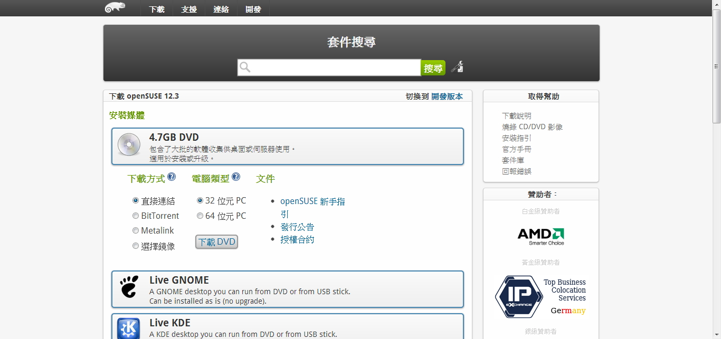The image size is (721, 339).
Task: Select 直接連結 download method
Action: tap(136, 201)
